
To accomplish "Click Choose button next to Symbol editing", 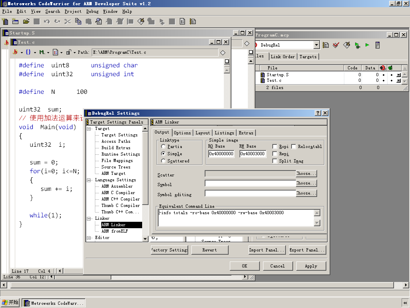I will [306, 193].
